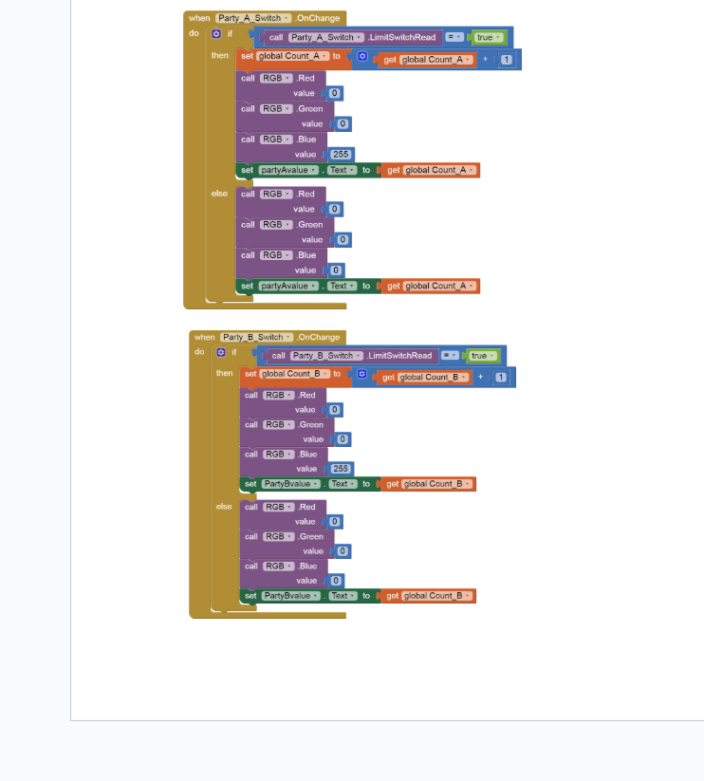Edit Red value 0 in Party_B then branch
Image resolution: width=704 pixels, height=781 pixels.
coord(335,410)
